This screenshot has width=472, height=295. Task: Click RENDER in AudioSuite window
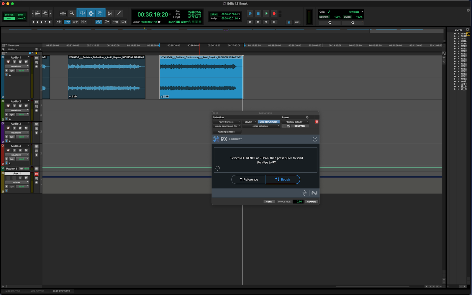pos(311,202)
